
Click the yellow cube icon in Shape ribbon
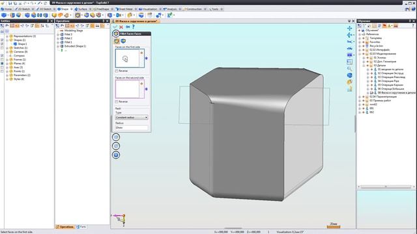coord(54,15)
